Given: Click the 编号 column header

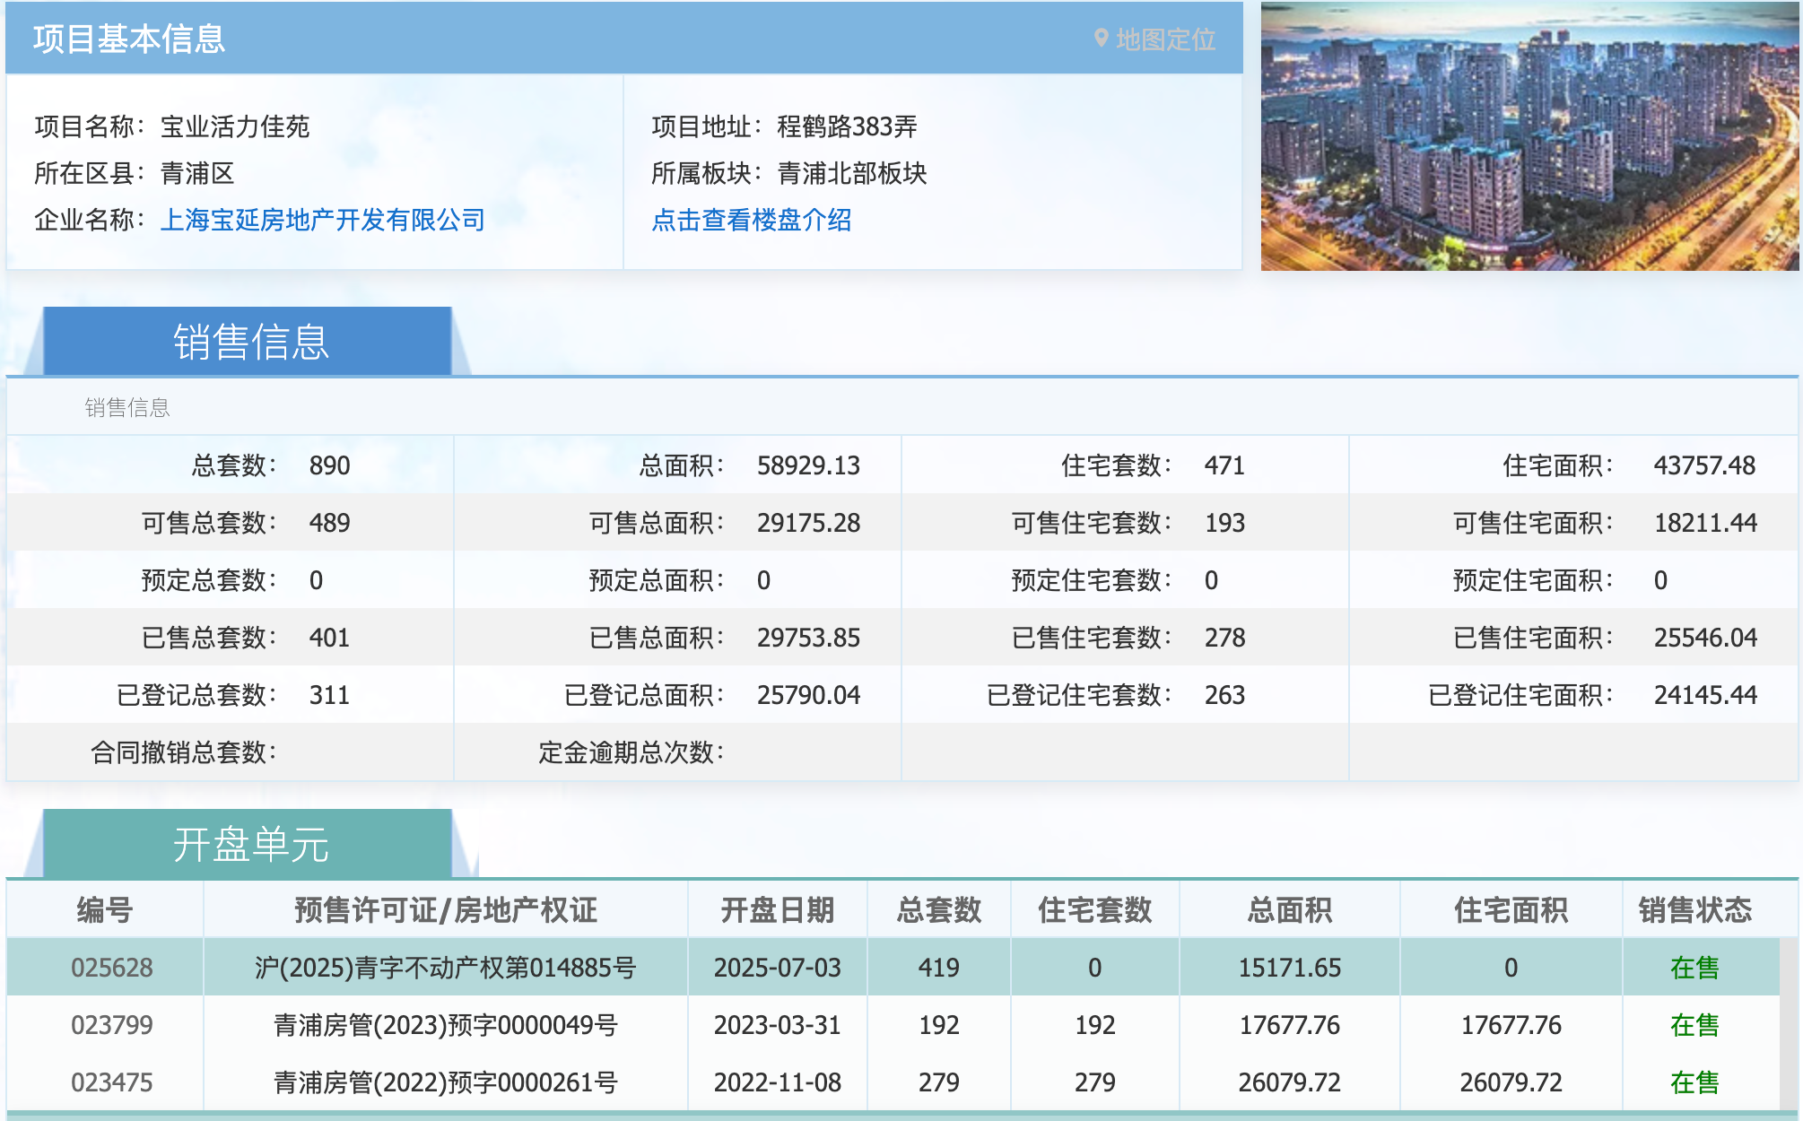Looking at the screenshot, I should tap(105, 910).
